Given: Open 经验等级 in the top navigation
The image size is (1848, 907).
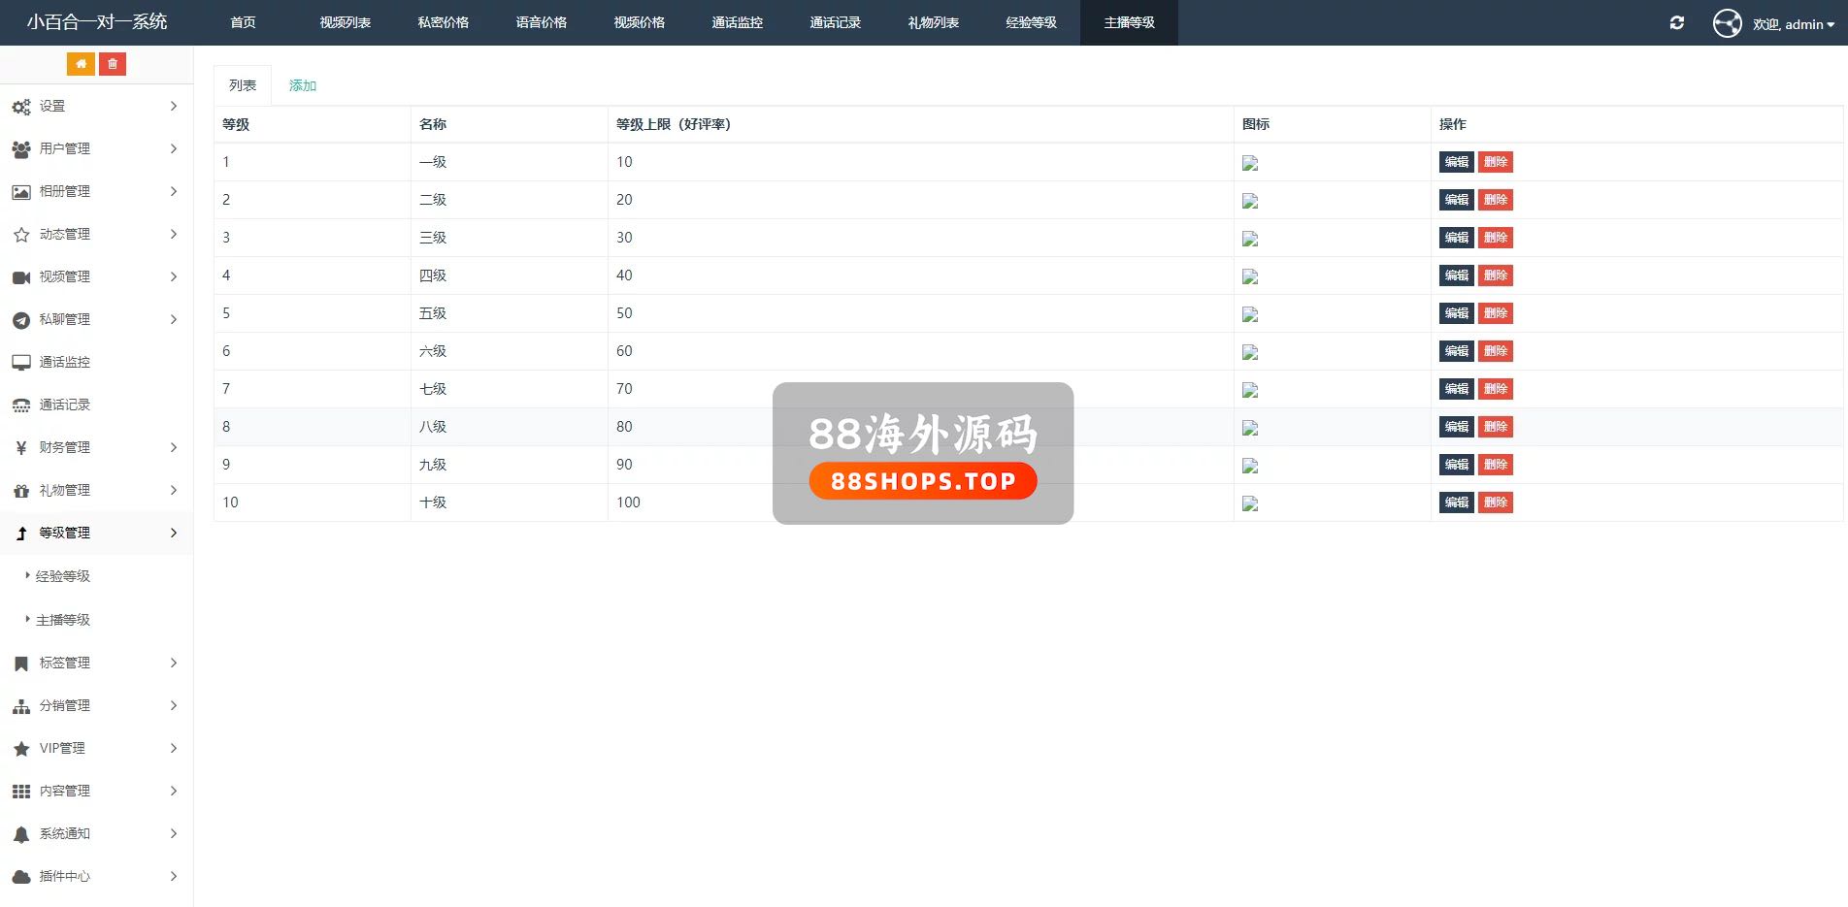Looking at the screenshot, I should [x=1031, y=22].
